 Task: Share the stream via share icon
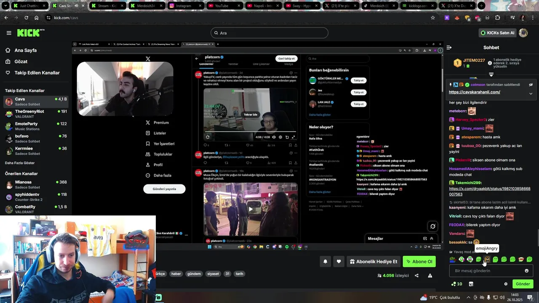coord(416,276)
